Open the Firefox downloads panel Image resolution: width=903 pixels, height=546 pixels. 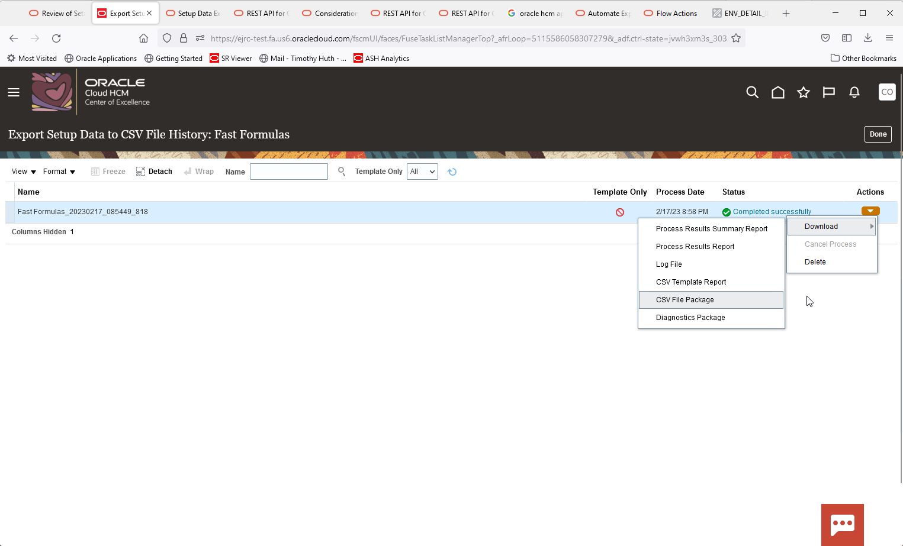pos(868,38)
